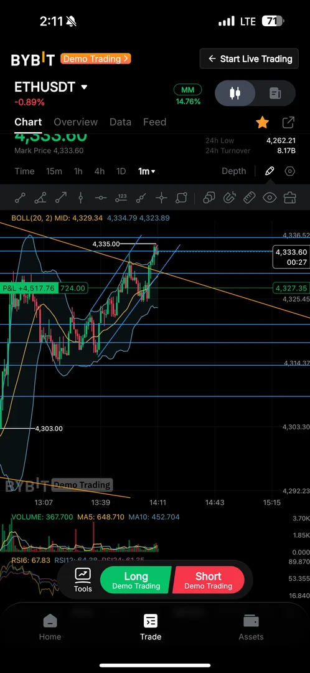Select the Time chart interval
Screen dimensions: 310x673
pos(24,171)
